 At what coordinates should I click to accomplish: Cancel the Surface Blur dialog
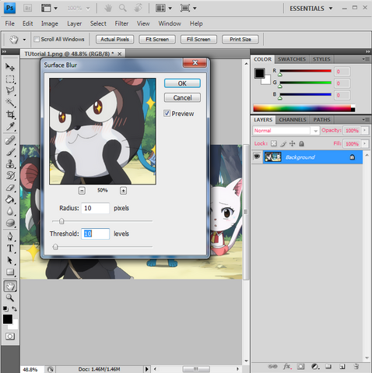tap(182, 97)
